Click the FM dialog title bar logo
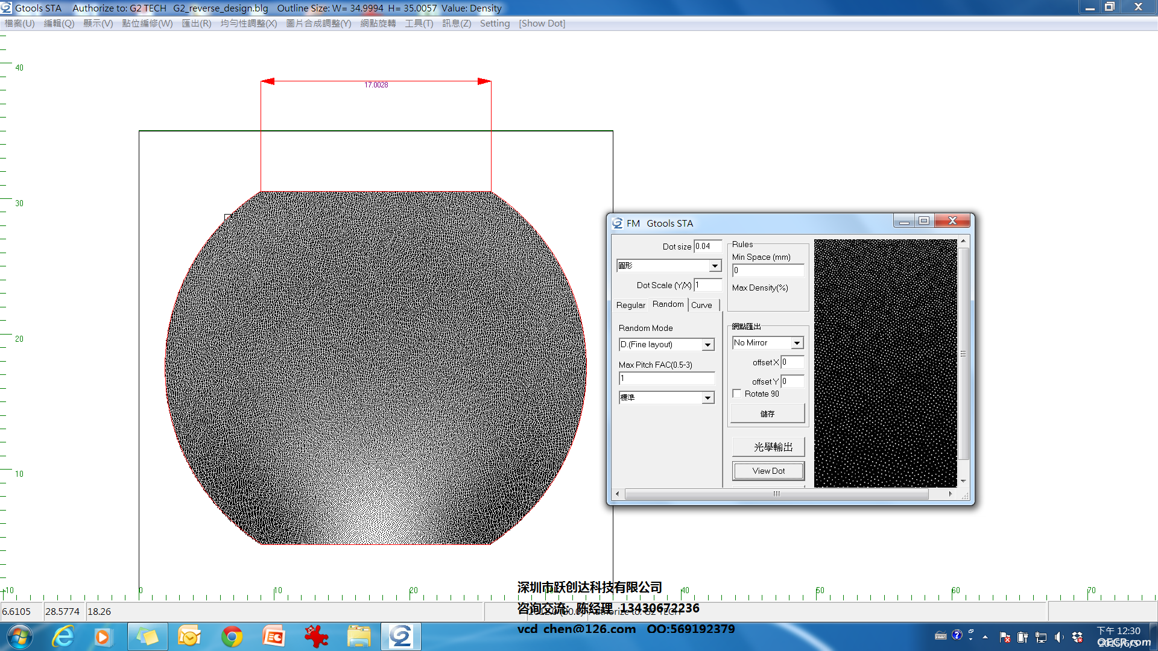Screen dimensions: 1158x651 tap(618, 223)
